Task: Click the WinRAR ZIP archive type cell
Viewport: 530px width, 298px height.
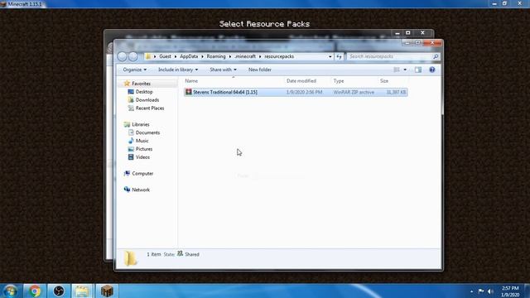Action: [x=354, y=92]
